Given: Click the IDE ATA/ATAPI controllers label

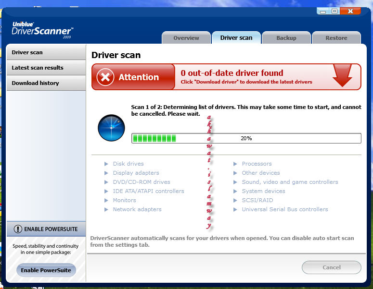Looking at the screenshot, I should [148, 191].
